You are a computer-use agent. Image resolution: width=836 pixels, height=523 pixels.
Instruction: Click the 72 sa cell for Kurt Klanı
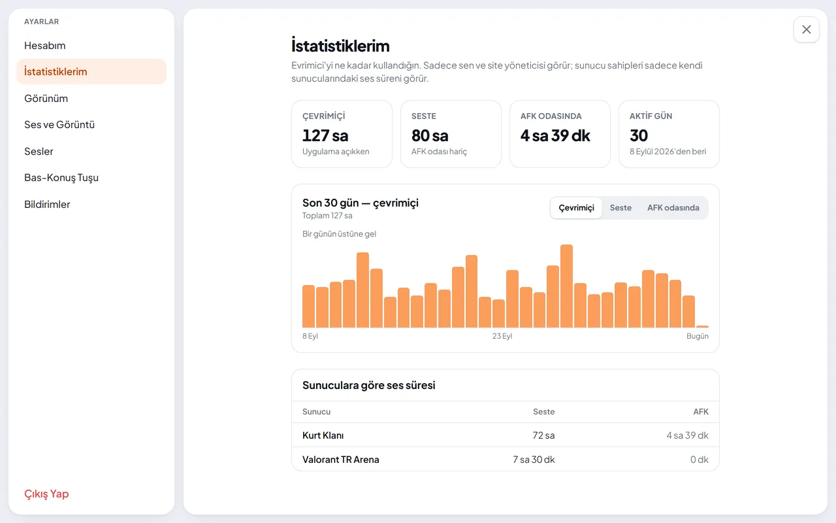(543, 435)
